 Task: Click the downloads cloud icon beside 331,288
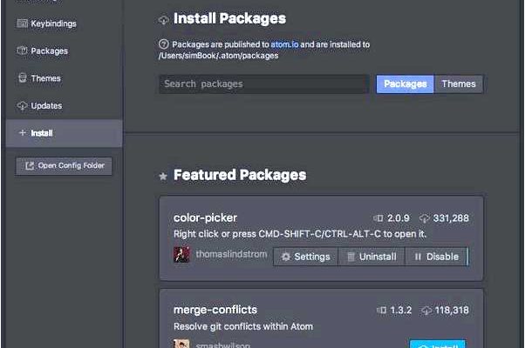(x=424, y=218)
